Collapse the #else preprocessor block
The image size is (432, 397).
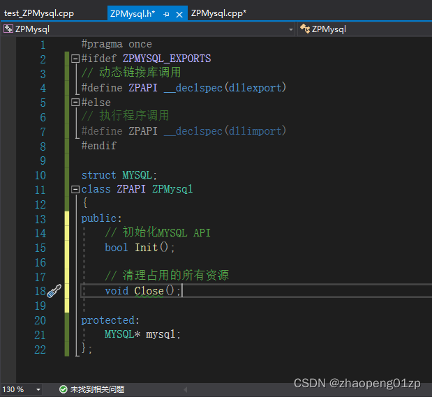coord(75,102)
